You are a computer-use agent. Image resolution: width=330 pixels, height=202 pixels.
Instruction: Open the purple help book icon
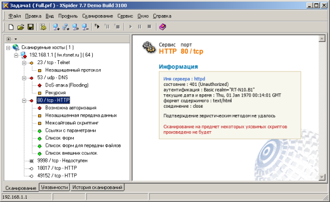[x=162, y=27]
